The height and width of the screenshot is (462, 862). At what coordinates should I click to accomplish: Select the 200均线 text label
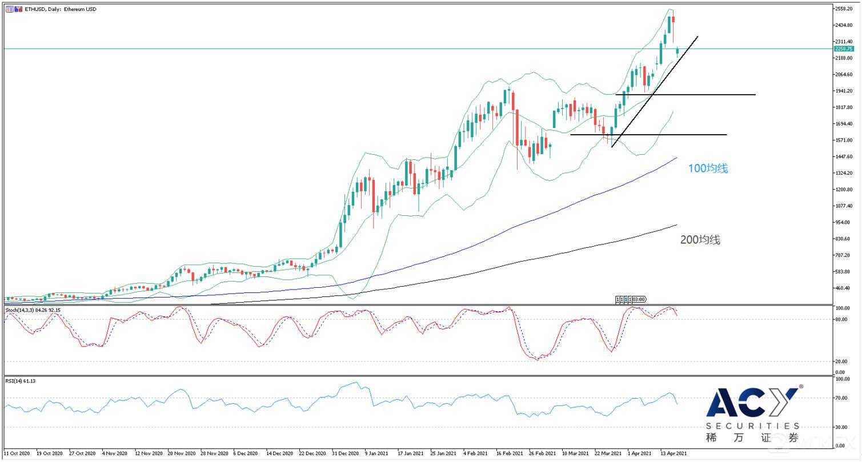pyautogui.click(x=700, y=240)
